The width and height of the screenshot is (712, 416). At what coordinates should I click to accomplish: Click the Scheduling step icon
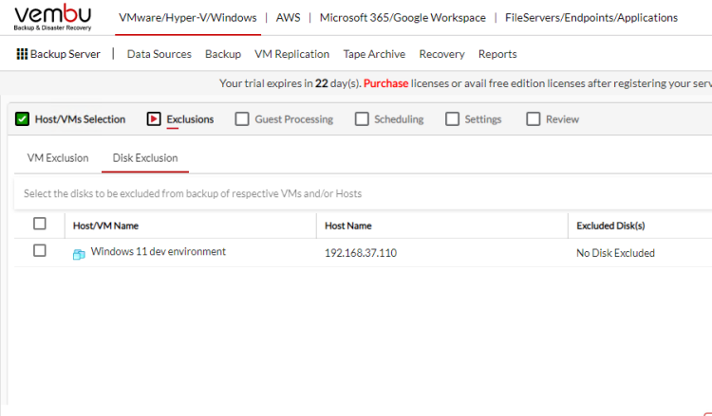pos(362,119)
